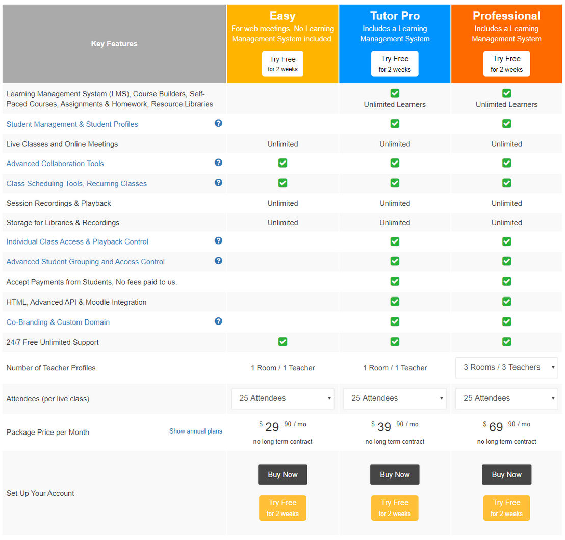The height and width of the screenshot is (540, 565).
Task: Open help icon for Class Scheduling Tools
Action: (x=218, y=183)
